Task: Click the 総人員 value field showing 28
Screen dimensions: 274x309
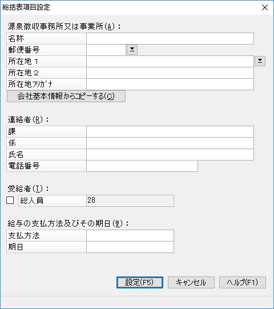Action: point(130,200)
